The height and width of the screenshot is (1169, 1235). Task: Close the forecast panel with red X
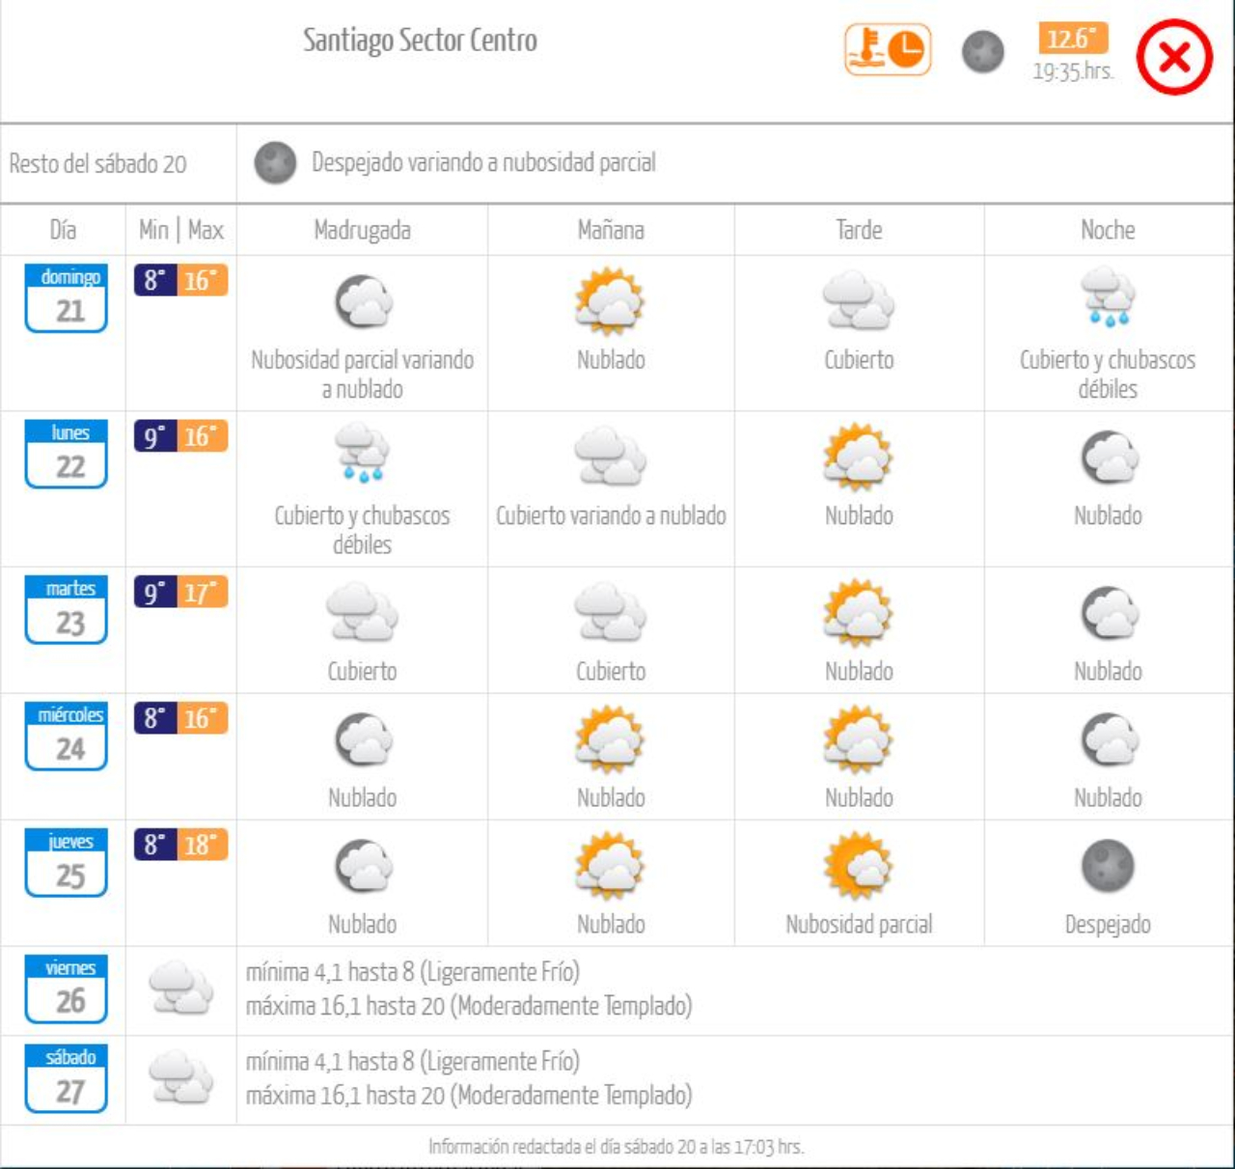coord(1173,58)
